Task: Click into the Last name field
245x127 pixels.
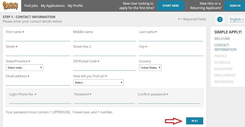Action: pos(171,38)
